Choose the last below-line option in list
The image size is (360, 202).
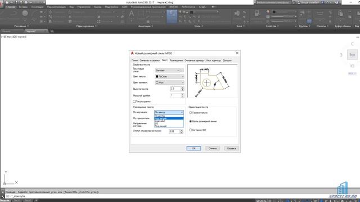coord(169,126)
